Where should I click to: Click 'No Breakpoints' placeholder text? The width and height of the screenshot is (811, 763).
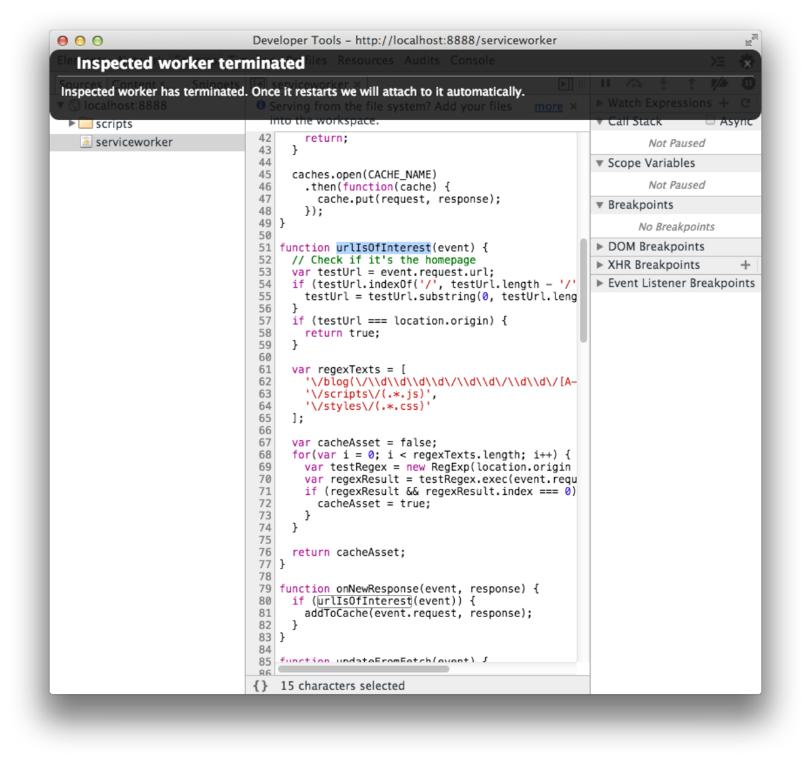676,227
